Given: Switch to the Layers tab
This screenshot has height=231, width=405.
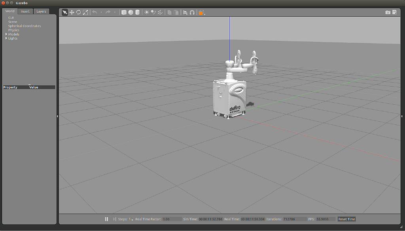Looking at the screenshot, I should coord(41,11).
